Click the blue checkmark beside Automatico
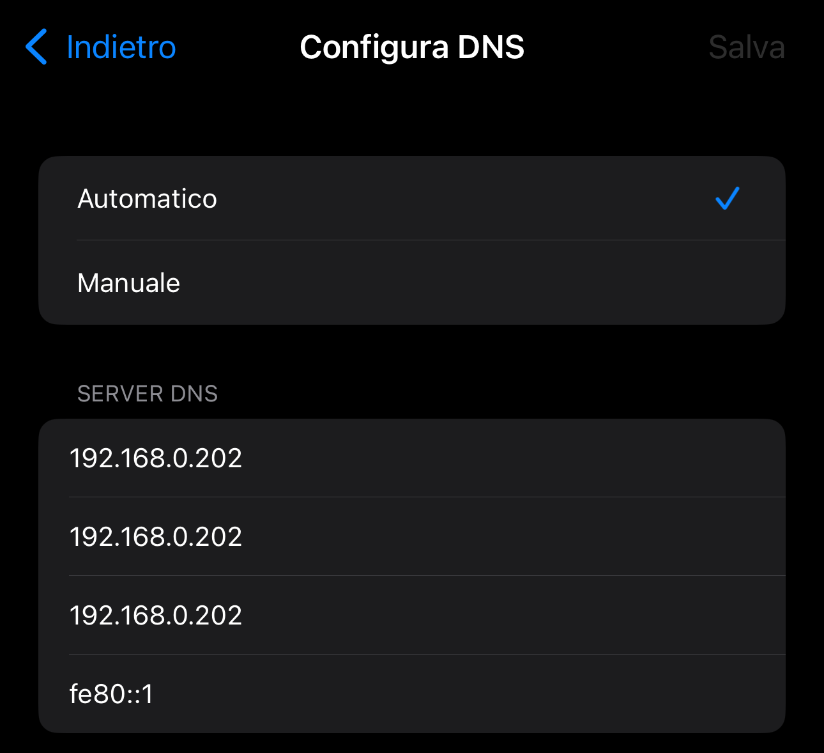824x753 pixels. [x=727, y=199]
